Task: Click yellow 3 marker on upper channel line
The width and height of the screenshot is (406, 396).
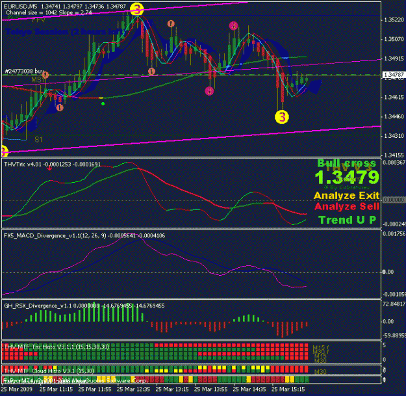Action: (x=136, y=10)
